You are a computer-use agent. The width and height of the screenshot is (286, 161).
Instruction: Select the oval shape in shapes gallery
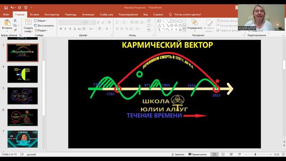coord(176,21)
